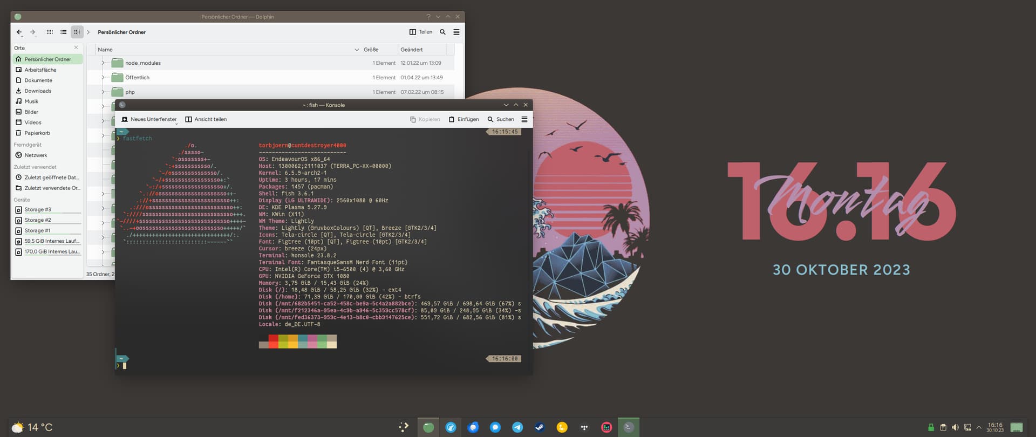
Task: Toggle Konsole's Ansicht teilen split view
Action: pyautogui.click(x=206, y=119)
